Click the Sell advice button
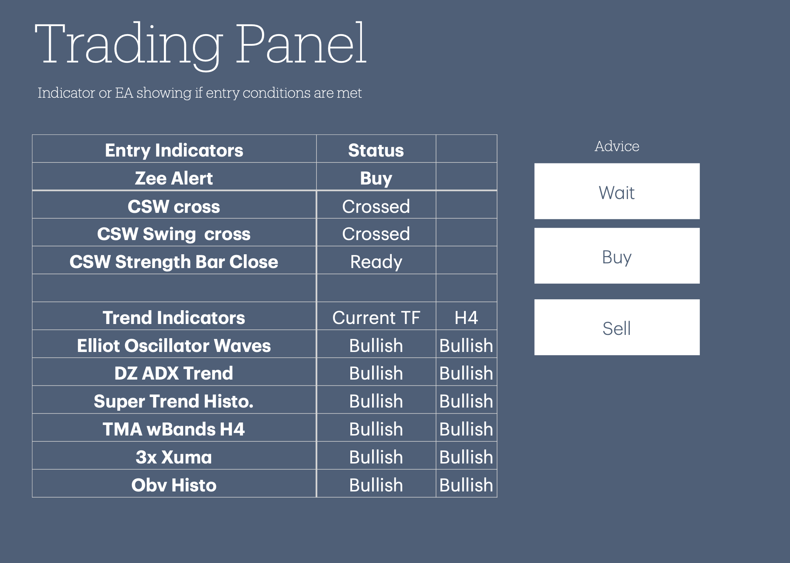The height and width of the screenshot is (563, 790). click(x=617, y=327)
